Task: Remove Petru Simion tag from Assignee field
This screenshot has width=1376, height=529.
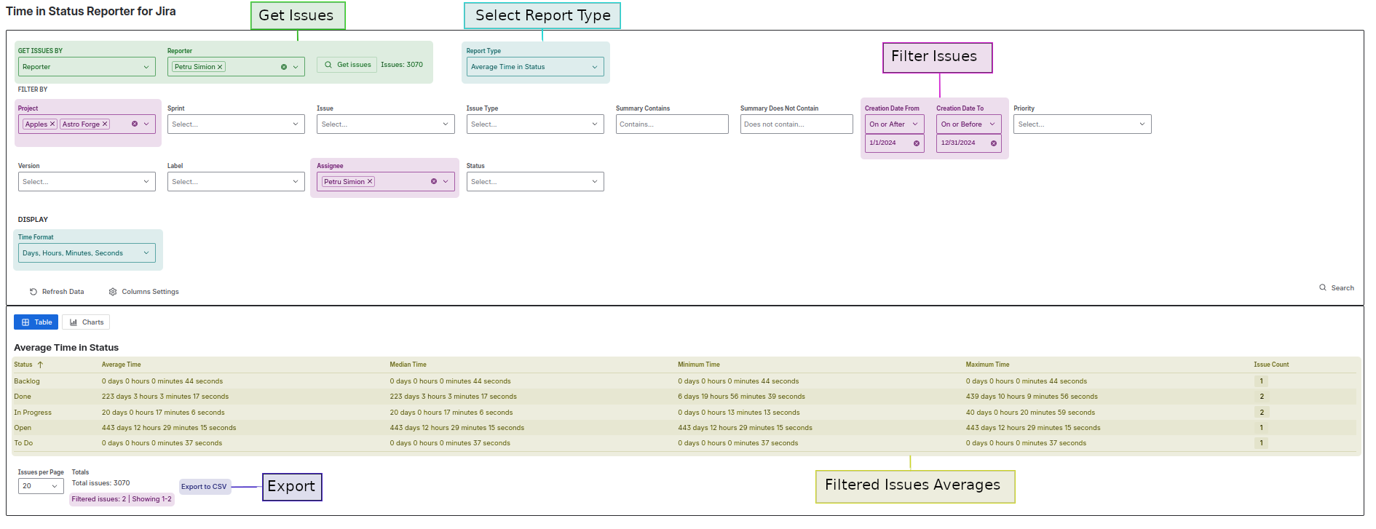Action: coord(370,182)
